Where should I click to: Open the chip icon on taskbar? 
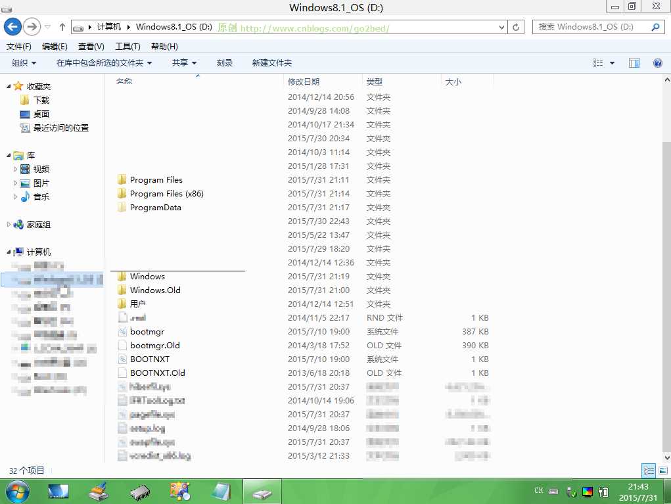140,492
